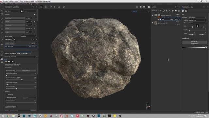Screen dimensions: 209x118
Task: Open the Filtering dropdown in Properties
Action: point(198,20)
